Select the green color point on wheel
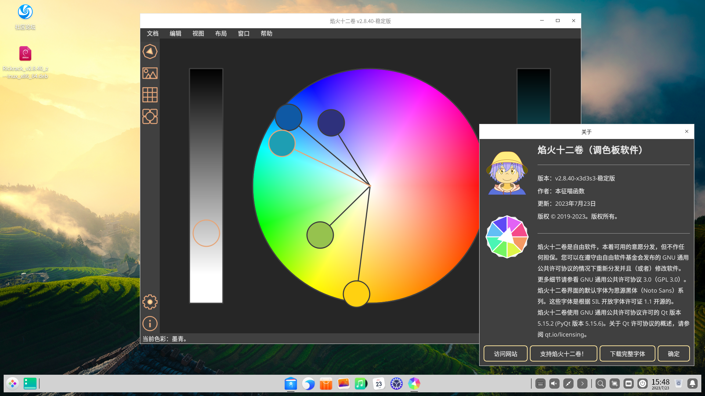Image resolution: width=705 pixels, height=396 pixels. coord(320,235)
